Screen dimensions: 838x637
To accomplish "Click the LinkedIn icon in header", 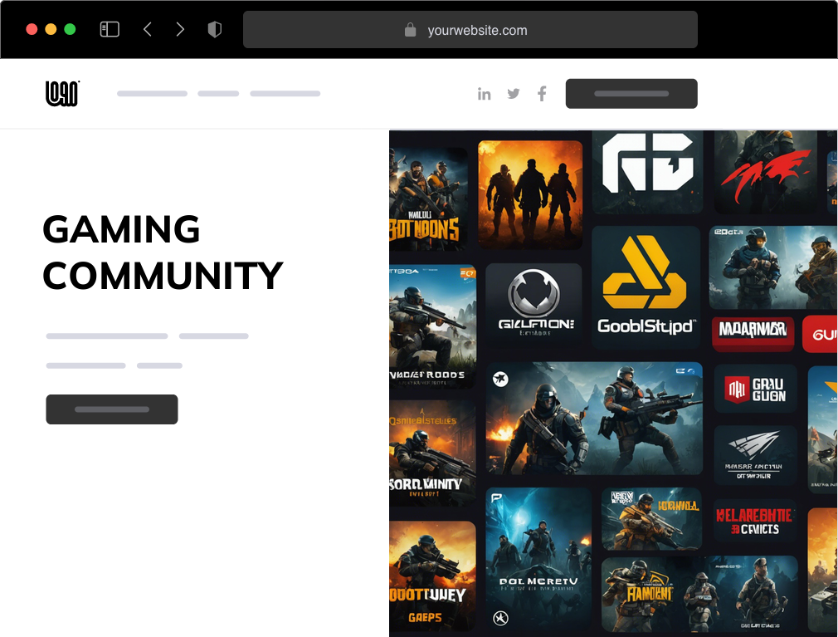I will 484,94.
